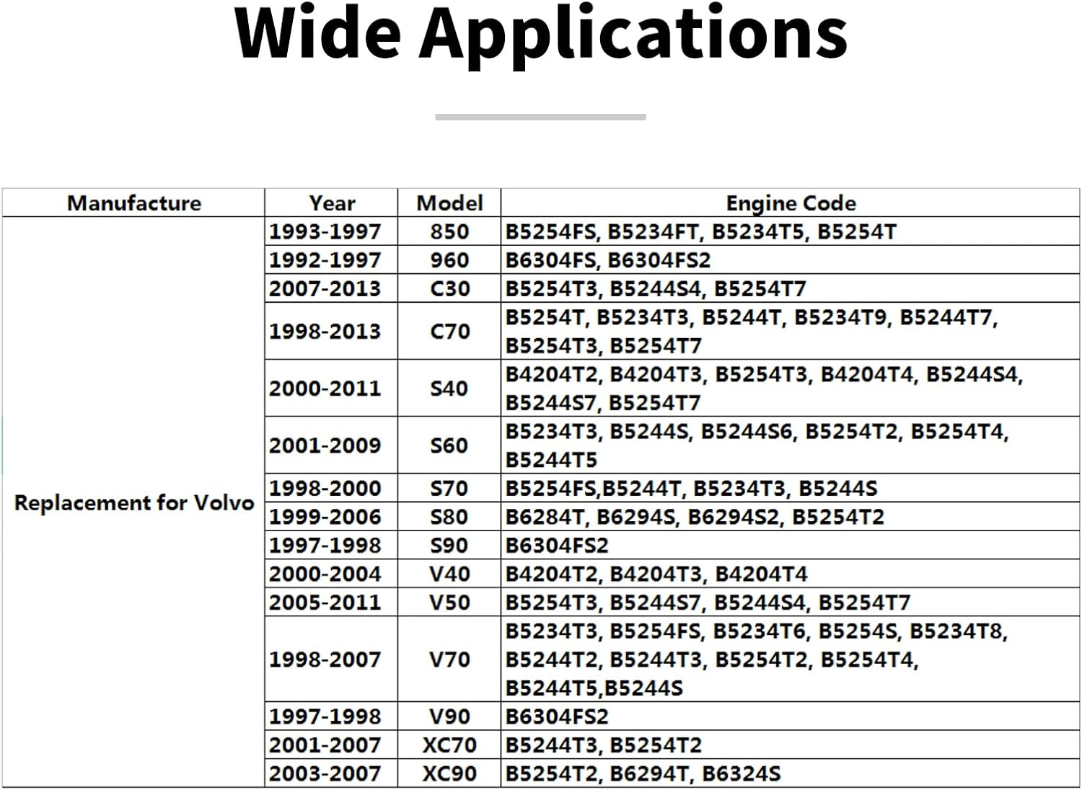
Task: Select the Model column header
Action: (449, 203)
